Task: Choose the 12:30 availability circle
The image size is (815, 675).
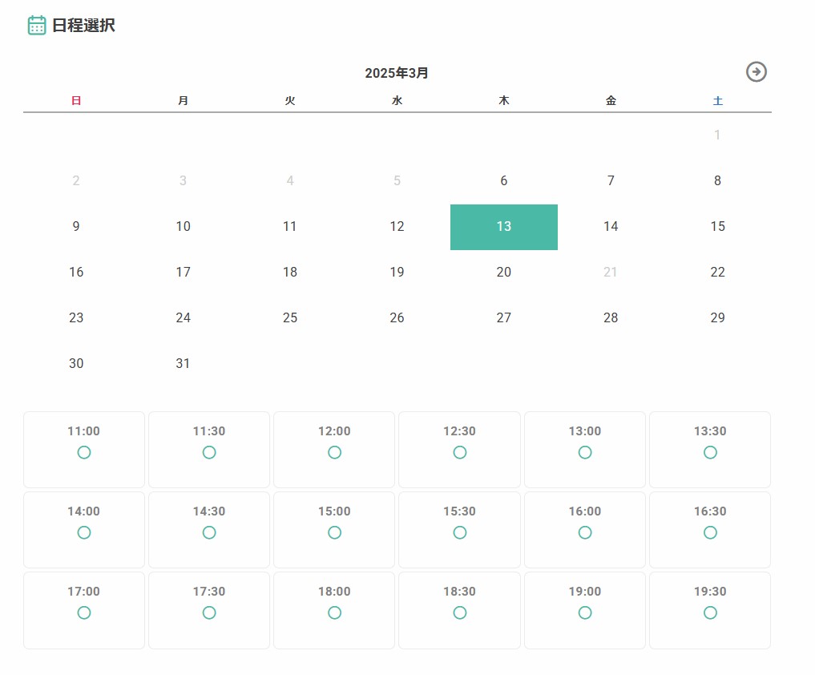Action: pos(460,452)
